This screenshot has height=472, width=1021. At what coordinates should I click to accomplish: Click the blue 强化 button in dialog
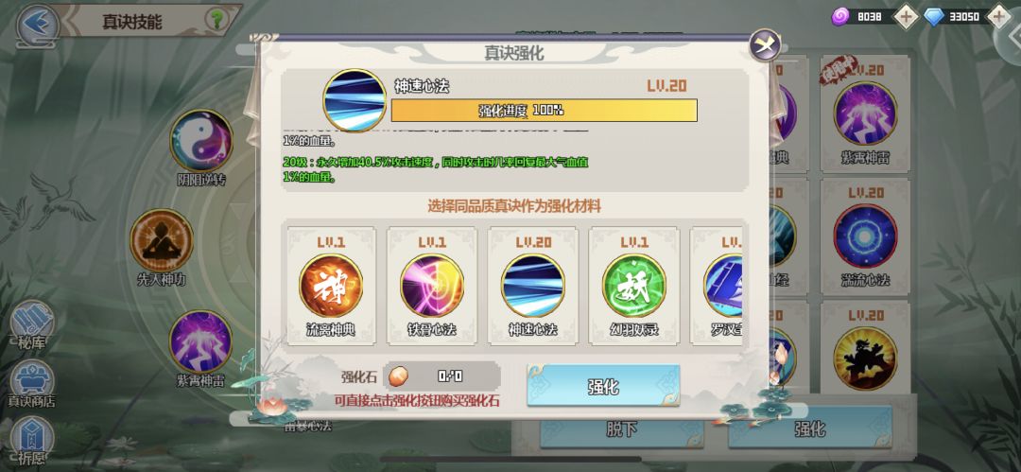(603, 386)
